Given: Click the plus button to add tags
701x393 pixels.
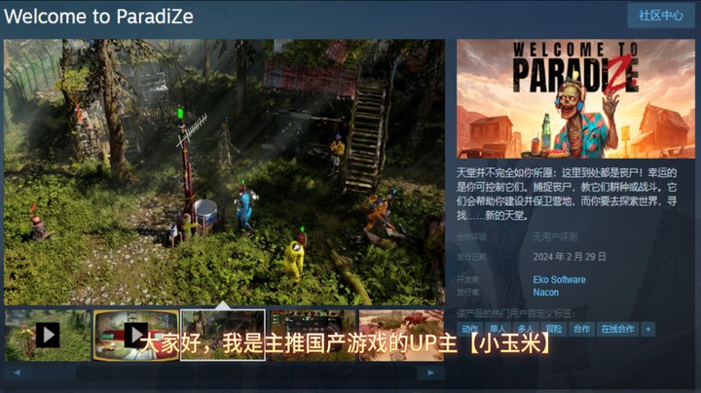Looking at the screenshot, I should click(647, 329).
